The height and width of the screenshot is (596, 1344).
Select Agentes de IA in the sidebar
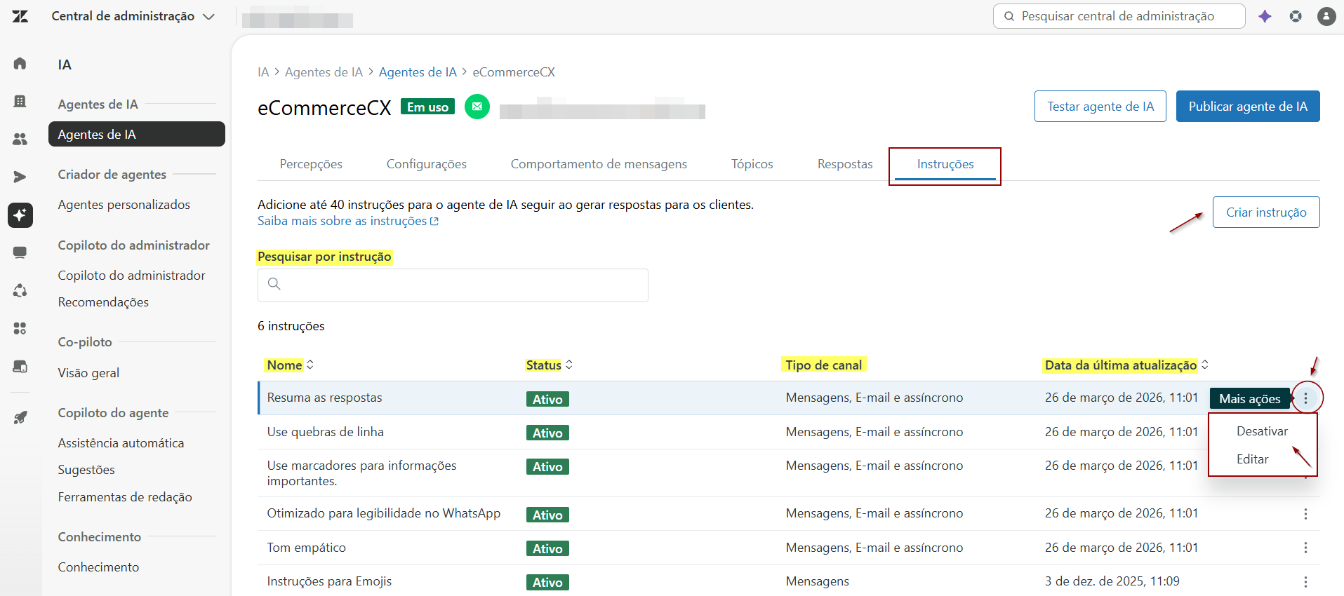click(137, 134)
